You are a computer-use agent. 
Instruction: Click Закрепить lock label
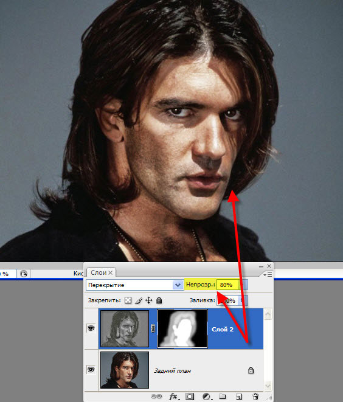(104, 300)
